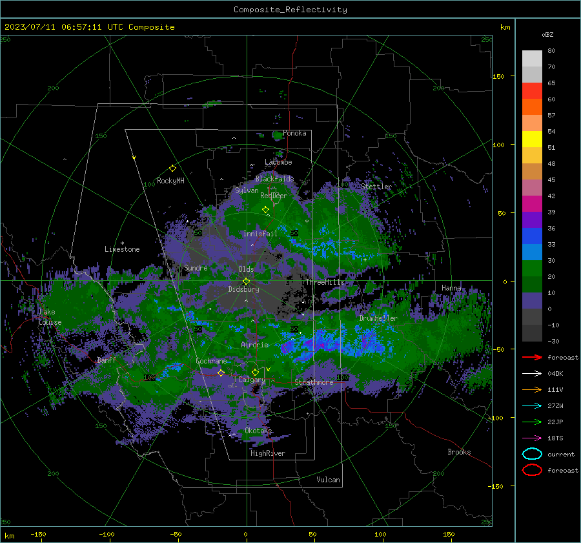581x543 pixels.
Task: Click the Vulcan town label
Action: (x=328, y=480)
